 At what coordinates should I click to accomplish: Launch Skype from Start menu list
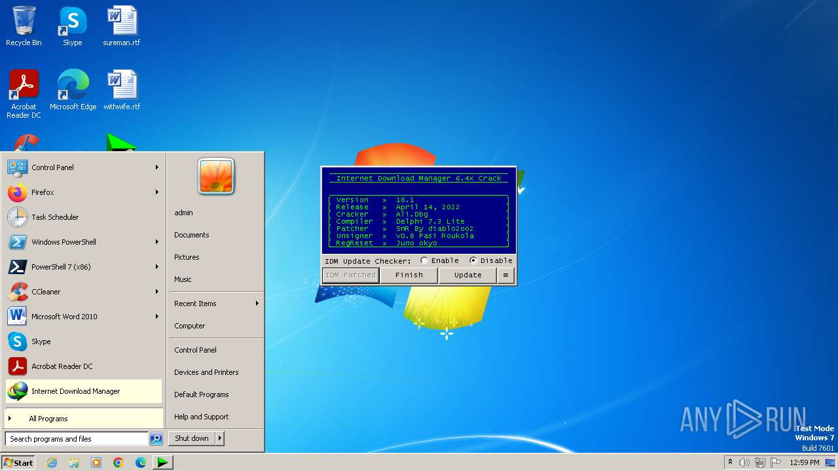pos(83,341)
